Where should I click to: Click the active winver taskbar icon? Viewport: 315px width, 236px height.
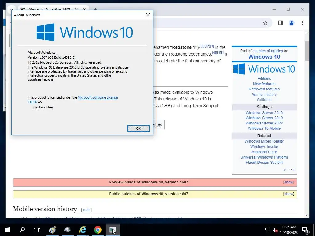(x=113, y=230)
